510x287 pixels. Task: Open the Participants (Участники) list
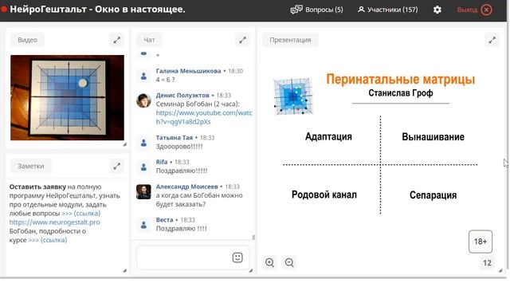(388, 10)
